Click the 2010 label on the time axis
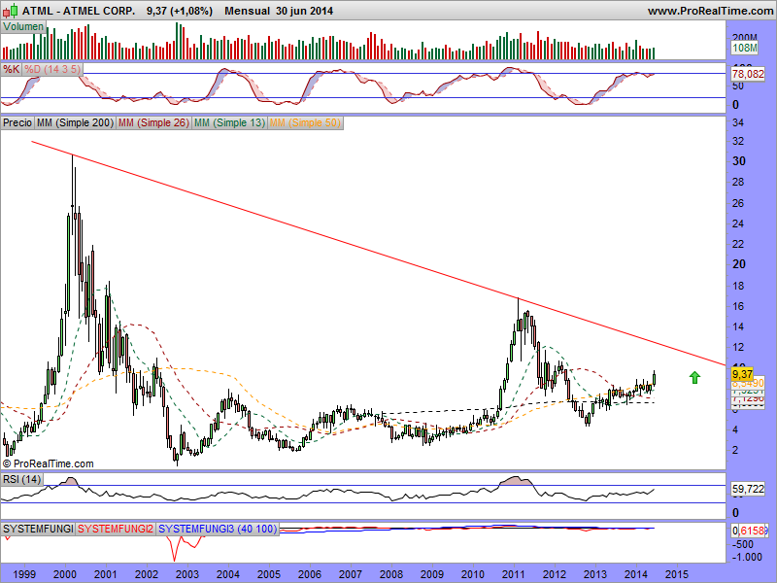The width and height of the screenshot is (777, 583). point(473,574)
